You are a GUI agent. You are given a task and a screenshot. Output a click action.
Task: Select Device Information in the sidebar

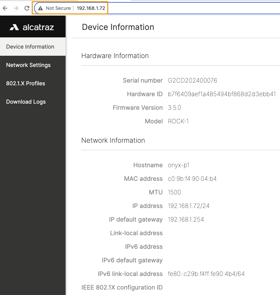click(x=30, y=47)
